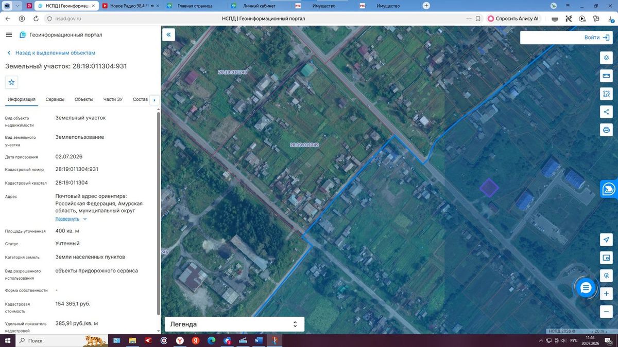Click the purple highlighted parcel on map

tap(489, 187)
